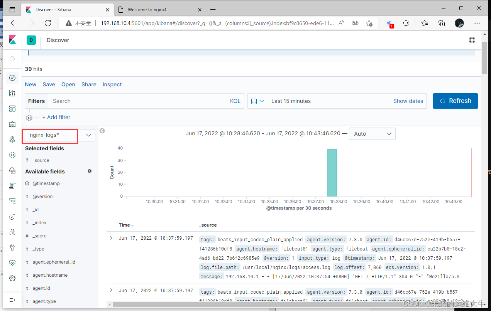The height and width of the screenshot is (311, 491).
Task: Open the browser profile avatar
Action: pyautogui.click(x=459, y=23)
